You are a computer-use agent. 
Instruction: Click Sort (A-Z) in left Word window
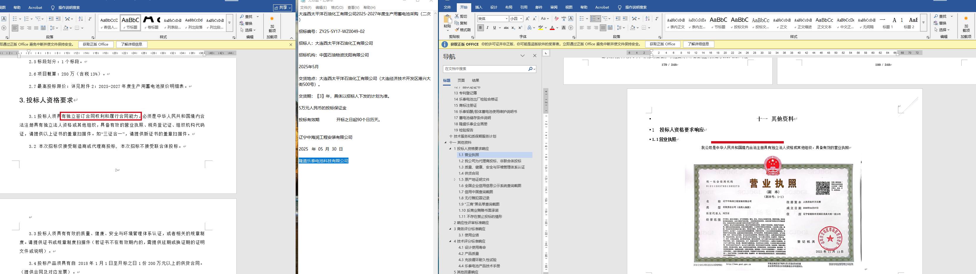tap(80, 19)
